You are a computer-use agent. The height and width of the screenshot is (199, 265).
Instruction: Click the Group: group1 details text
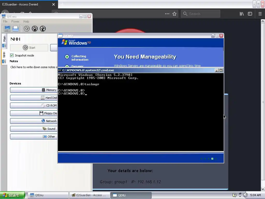(x=113, y=182)
